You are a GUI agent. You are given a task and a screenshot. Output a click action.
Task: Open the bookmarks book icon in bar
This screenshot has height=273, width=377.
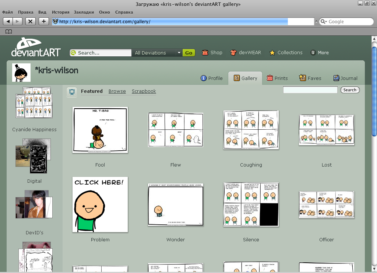coord(9,32)
